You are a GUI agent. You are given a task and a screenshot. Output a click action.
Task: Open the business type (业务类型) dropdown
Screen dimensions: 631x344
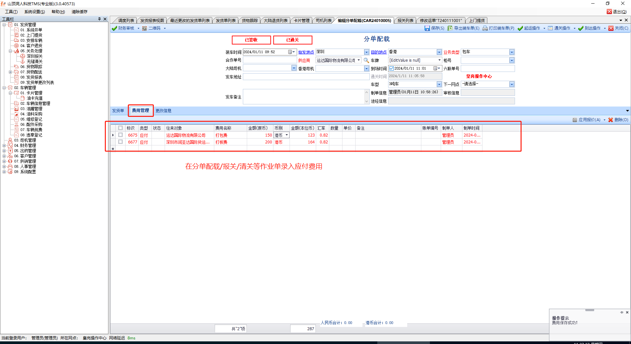tap(512, 52)
